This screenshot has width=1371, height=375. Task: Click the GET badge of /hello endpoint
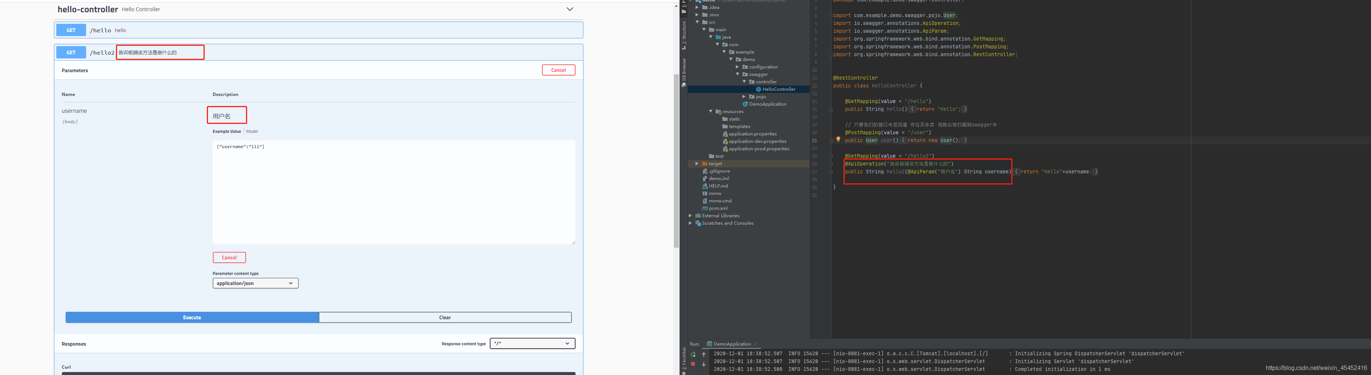[x=71, y=30]
